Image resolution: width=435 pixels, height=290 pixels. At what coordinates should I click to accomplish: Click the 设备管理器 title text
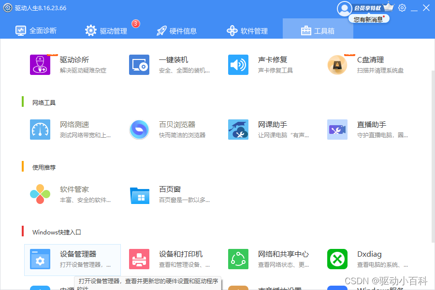click(x=78, y=254)
